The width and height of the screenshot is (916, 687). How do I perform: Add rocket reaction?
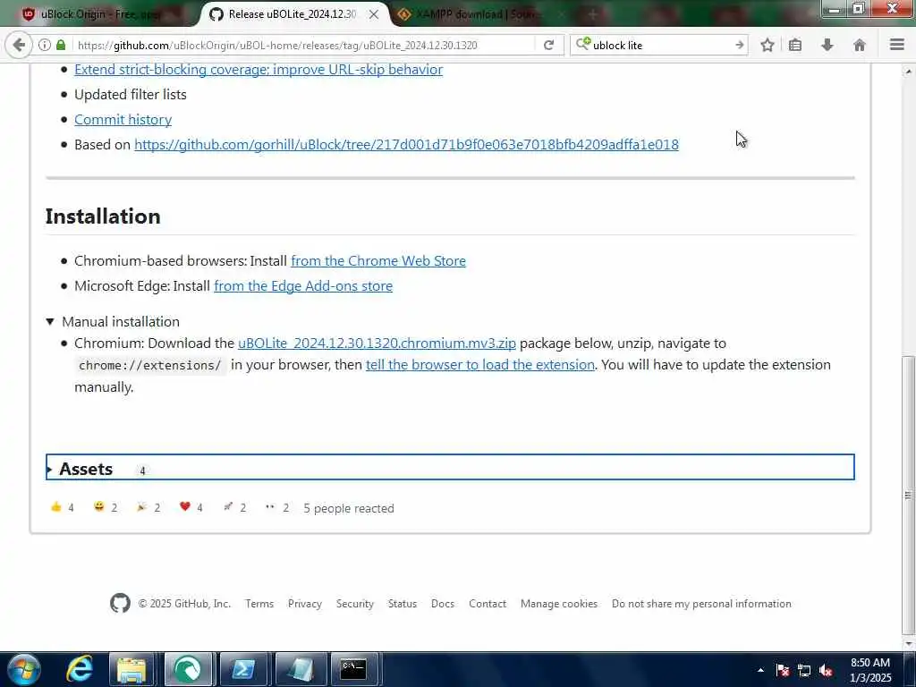234,507
